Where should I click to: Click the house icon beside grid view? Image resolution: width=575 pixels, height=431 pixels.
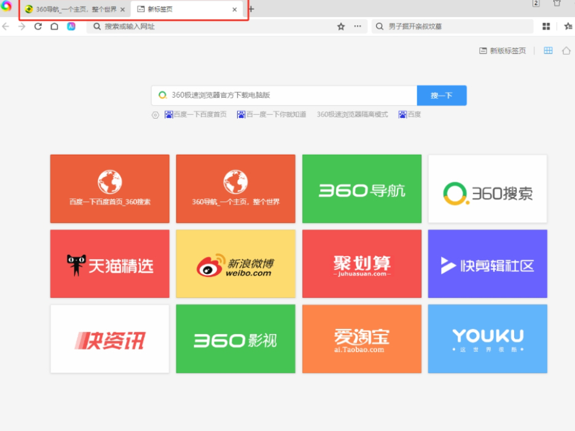tap(566, 50)
